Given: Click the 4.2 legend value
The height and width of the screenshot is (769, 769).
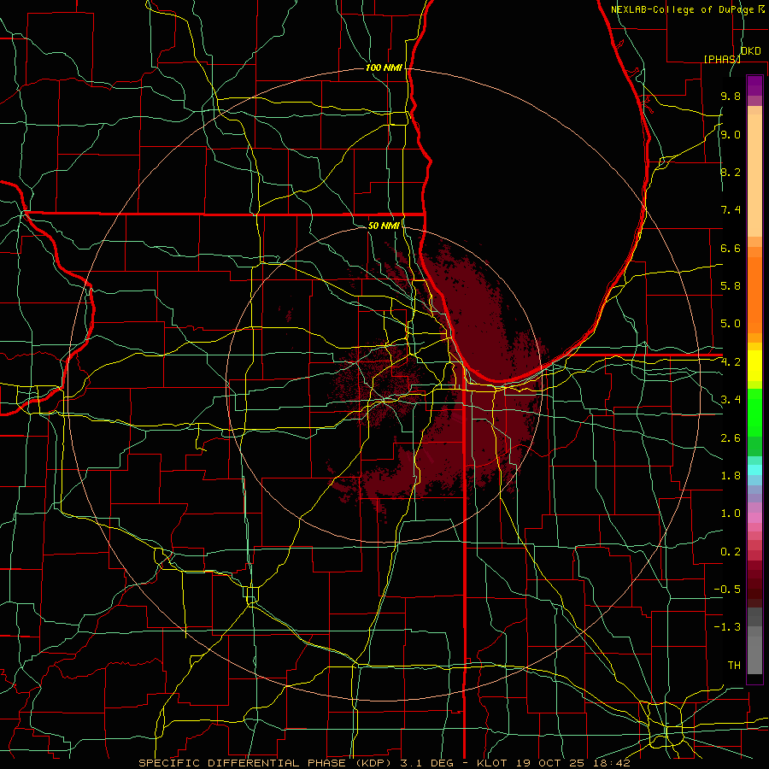Looking at the screenshot, I should coord(731,362).
